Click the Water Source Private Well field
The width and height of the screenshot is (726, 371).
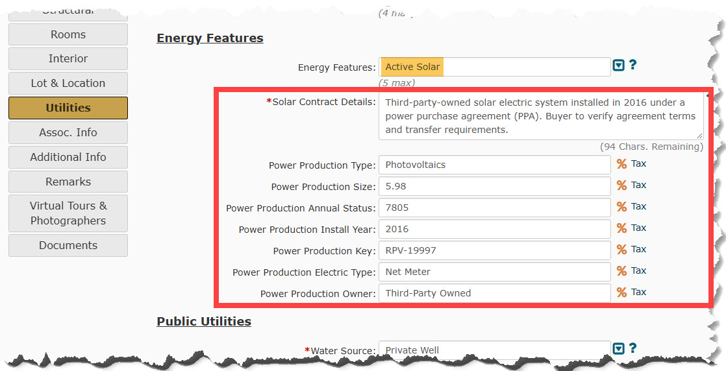pyautogui.click(x=494, y=350)
